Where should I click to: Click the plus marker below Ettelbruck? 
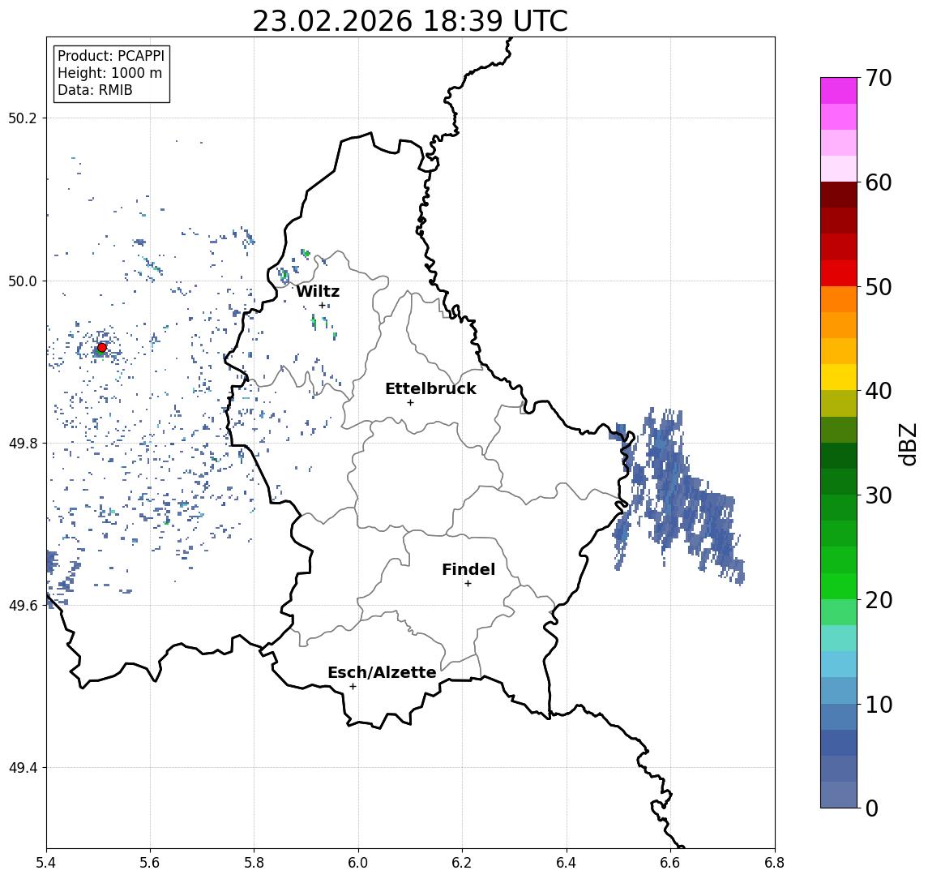tap(410, 402)
